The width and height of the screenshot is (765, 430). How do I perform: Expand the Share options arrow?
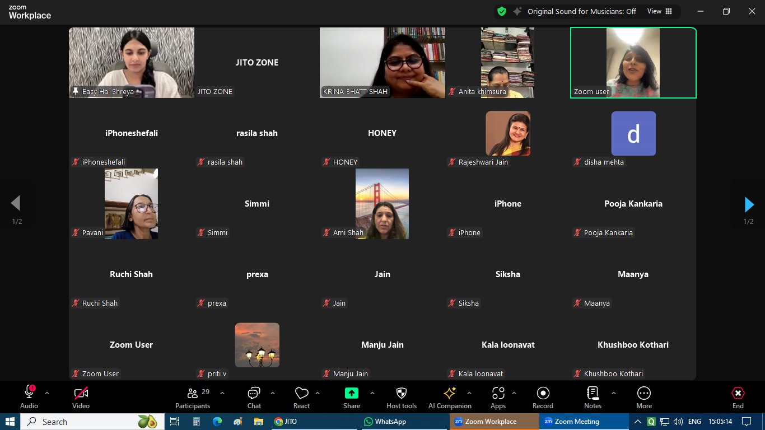[x=372, y=393]
